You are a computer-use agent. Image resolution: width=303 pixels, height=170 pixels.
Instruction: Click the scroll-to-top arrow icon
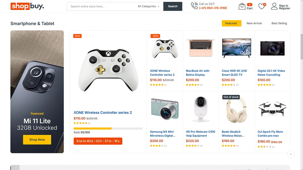291,154
